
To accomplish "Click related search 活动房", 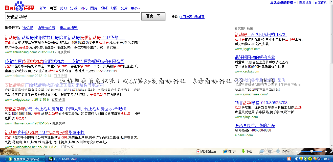I will (x=28, y=28).
